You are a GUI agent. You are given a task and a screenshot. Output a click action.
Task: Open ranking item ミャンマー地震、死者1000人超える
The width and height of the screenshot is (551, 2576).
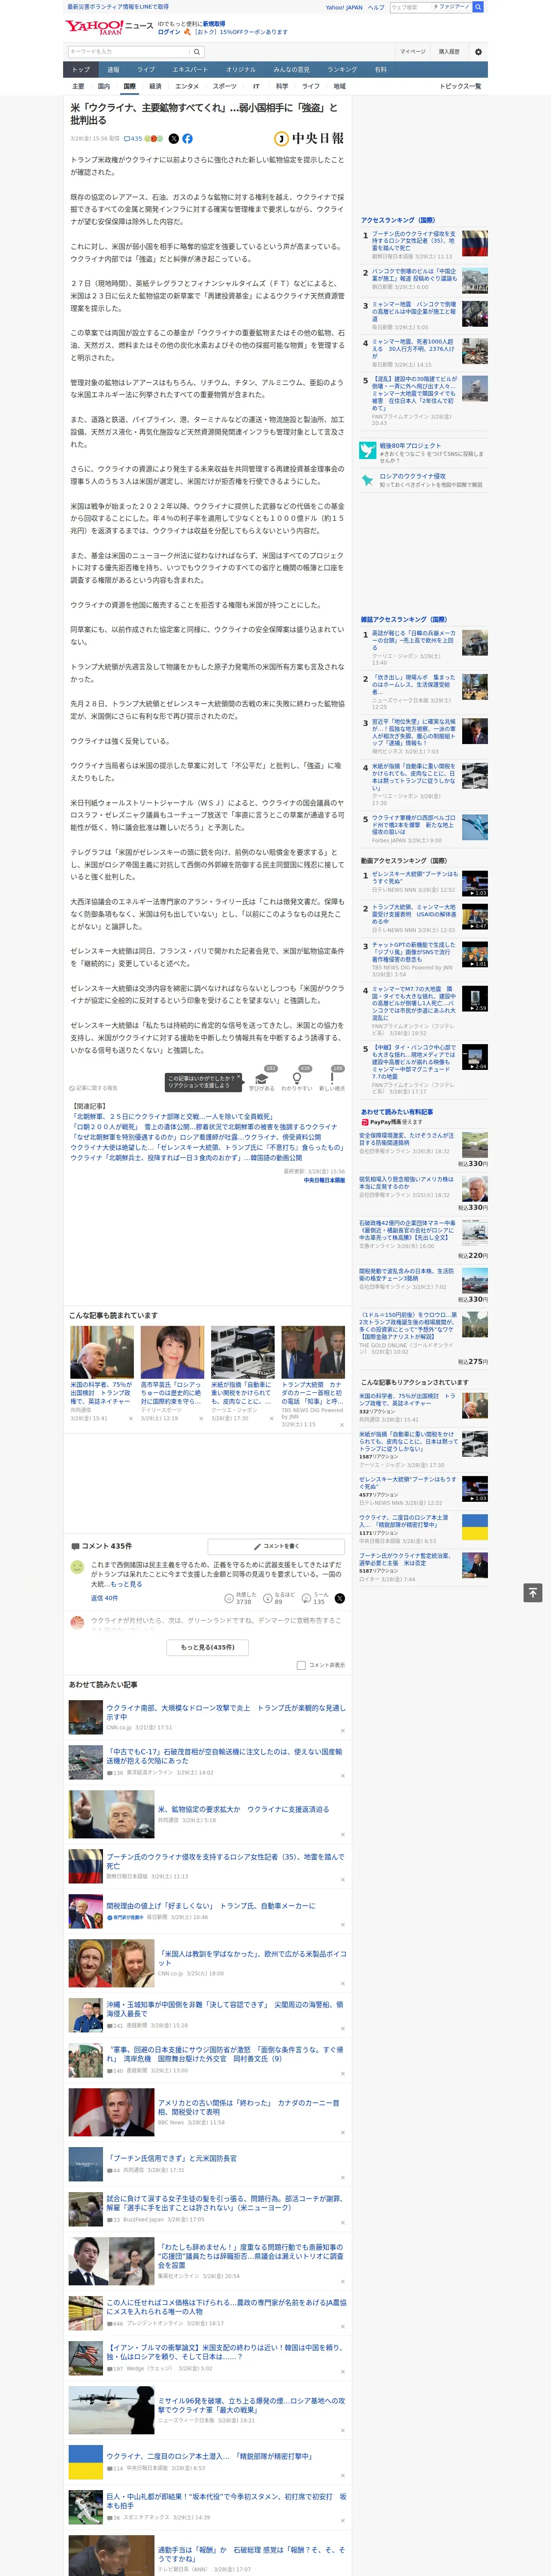(413, 348)
